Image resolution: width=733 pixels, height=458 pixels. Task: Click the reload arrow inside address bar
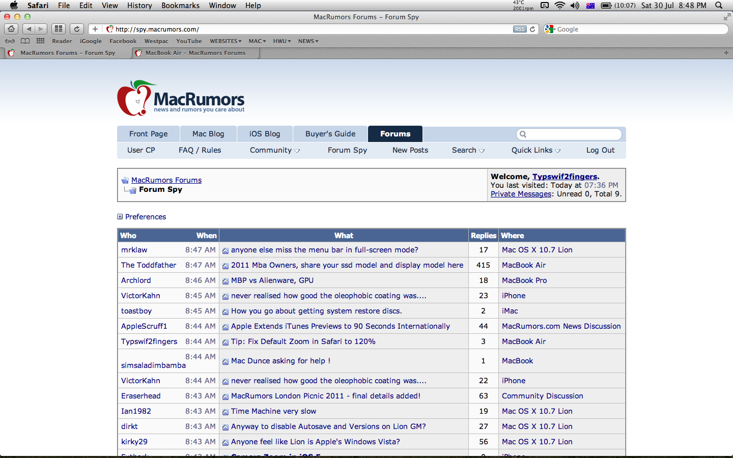[x=532, y=29]
